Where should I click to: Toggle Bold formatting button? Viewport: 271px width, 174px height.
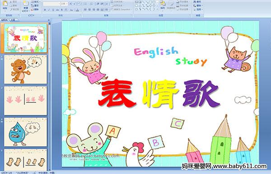[x=45, y=10]
